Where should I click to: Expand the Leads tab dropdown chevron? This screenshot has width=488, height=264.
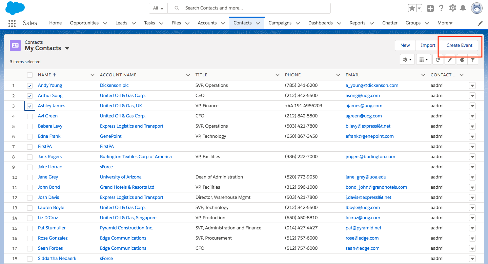(134, 23)
